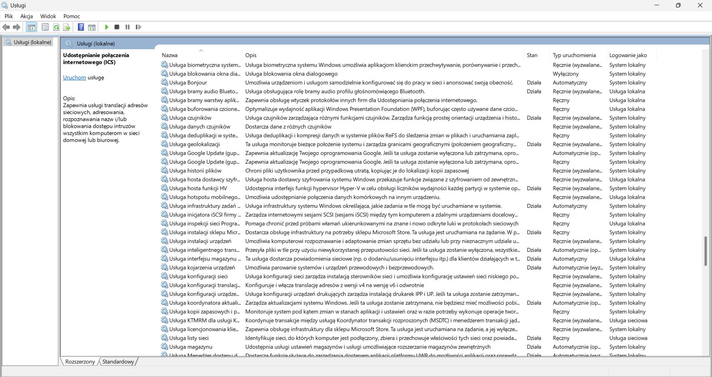
Task: Click the gear icon beside Usługa danych czujników
Action: coord(164,126)
